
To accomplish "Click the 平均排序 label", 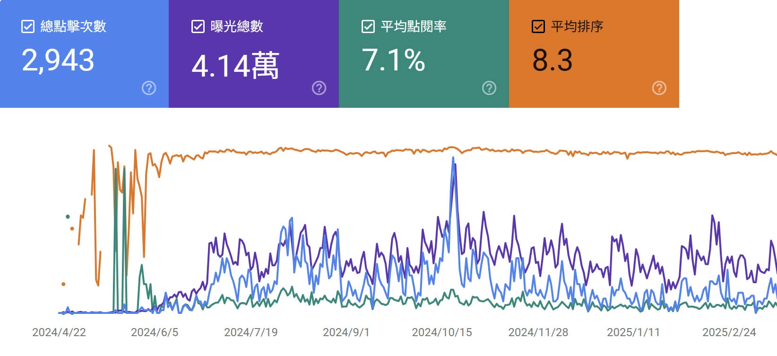I will click(x=577, y=26).
